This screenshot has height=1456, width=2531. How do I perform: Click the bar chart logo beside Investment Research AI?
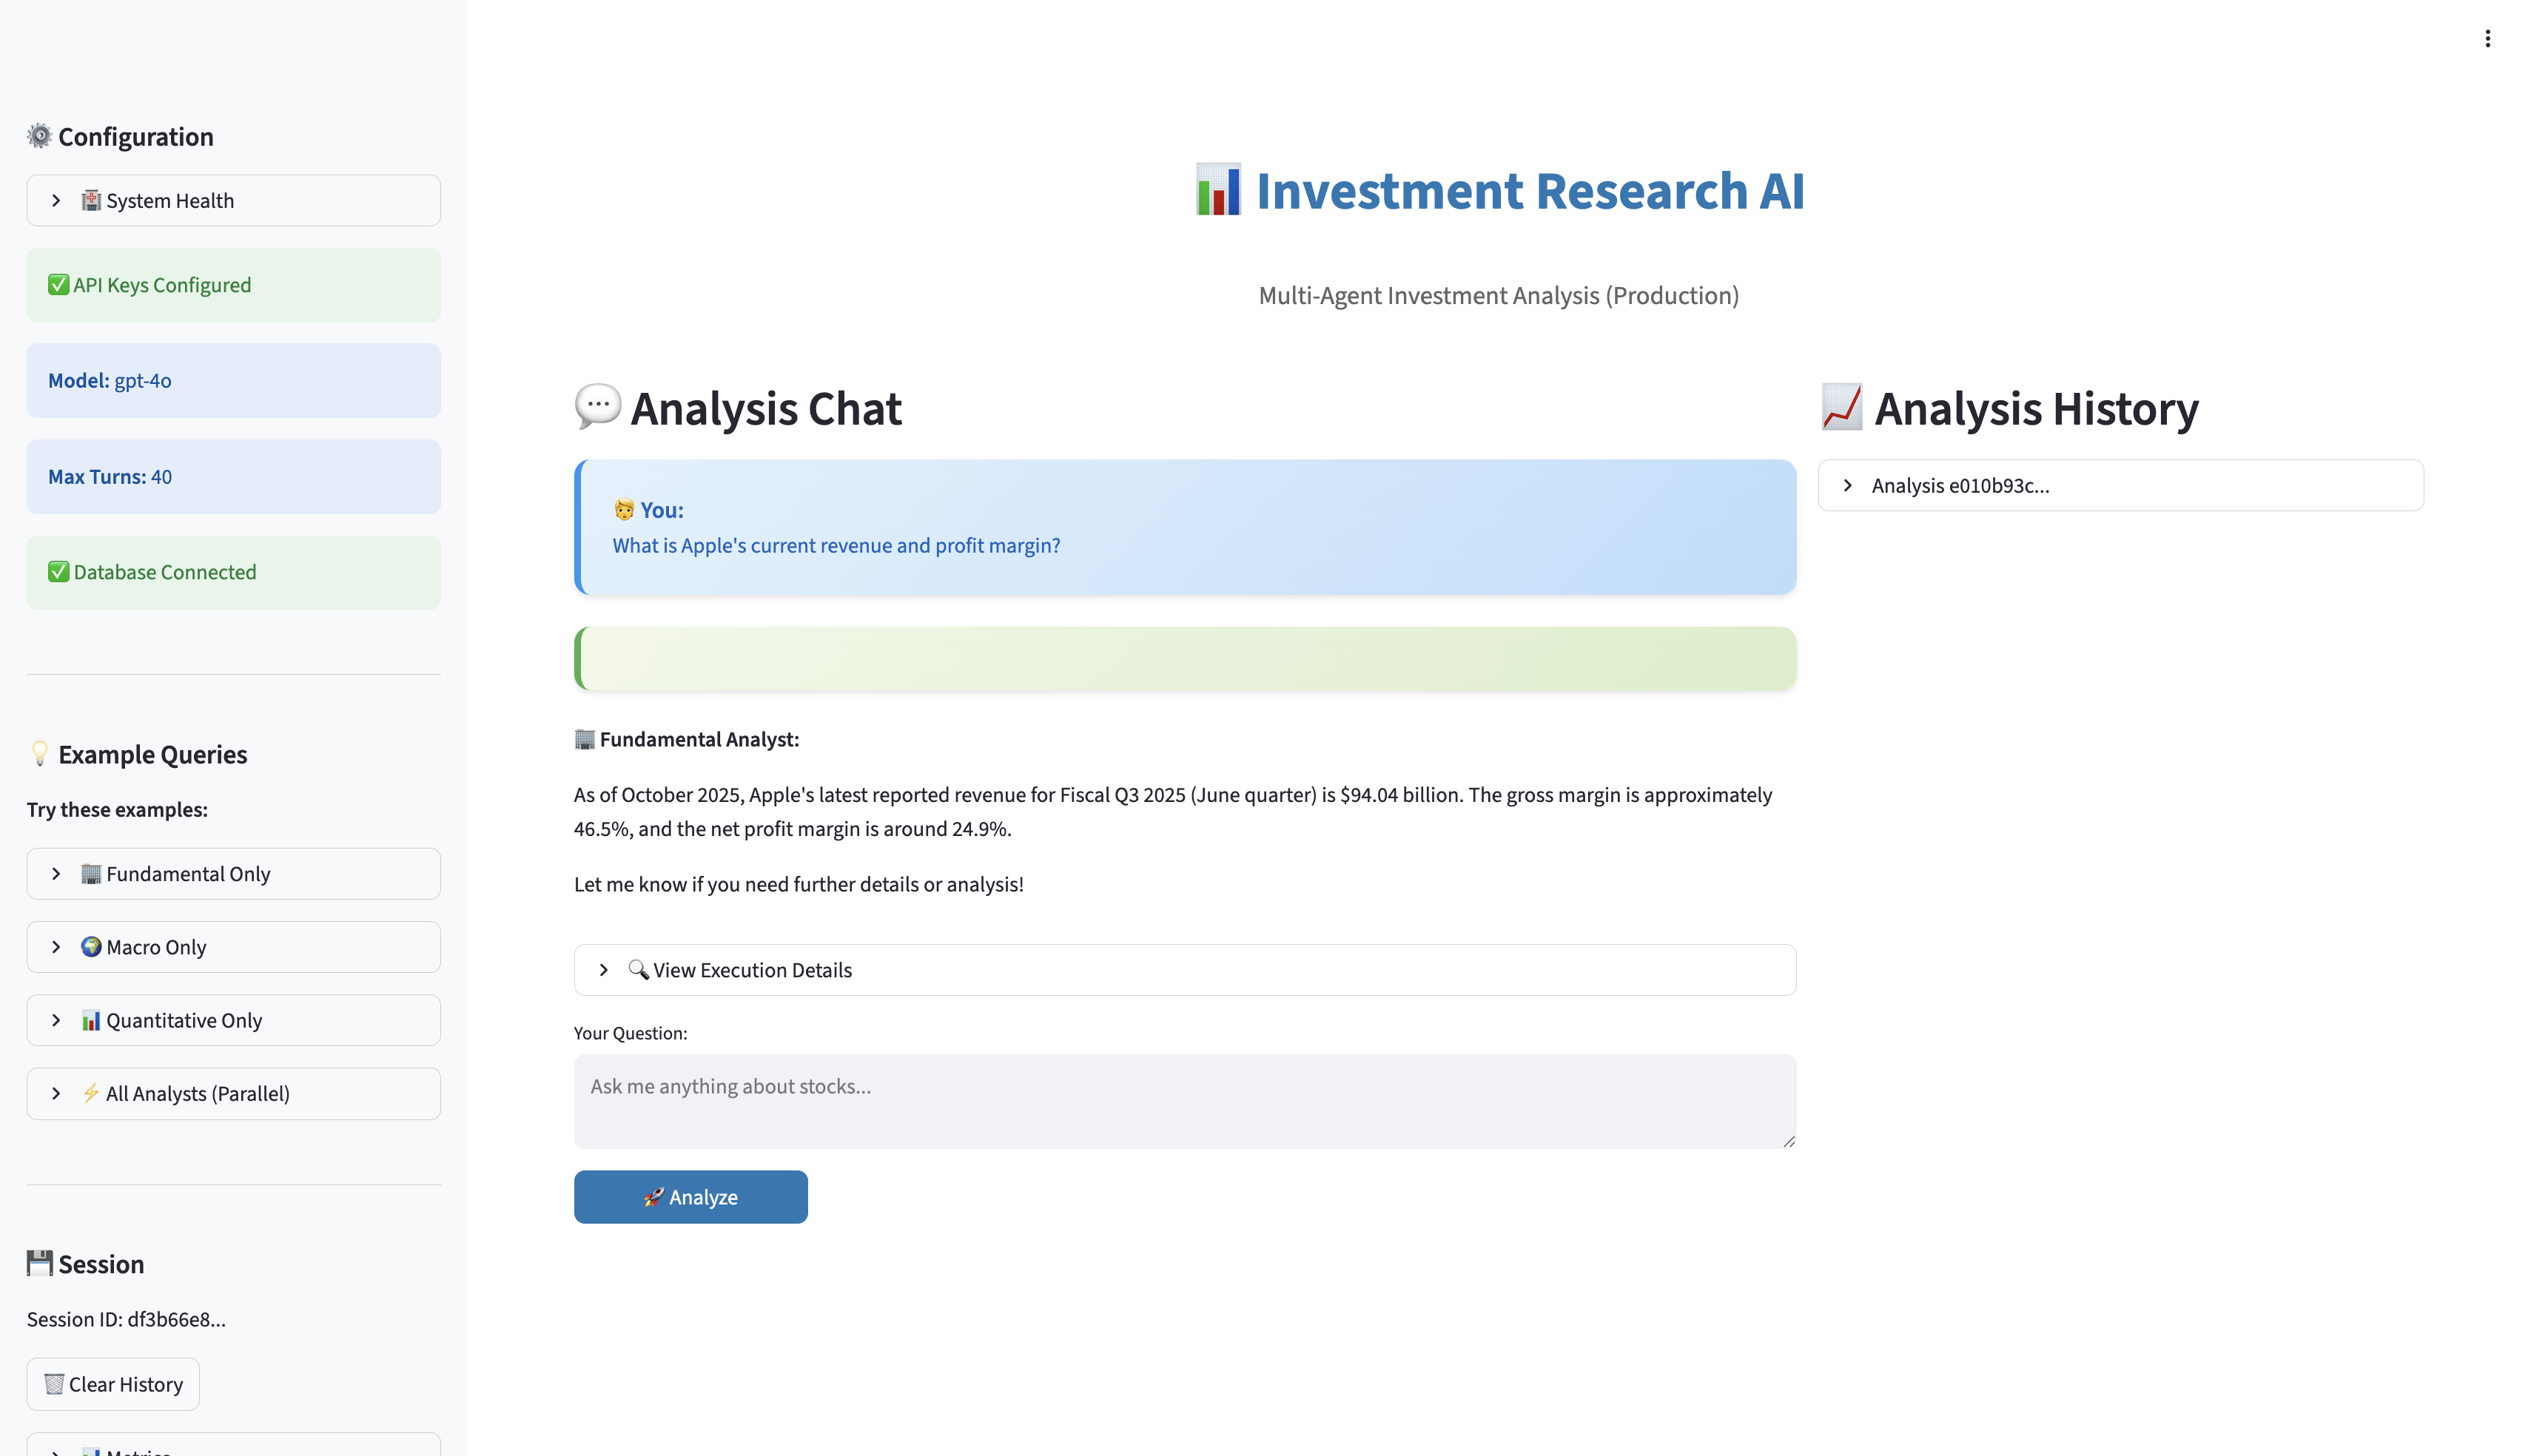coord(1217,190)
